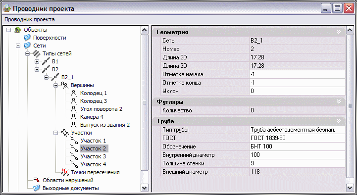Collapse the Геометрия property section

tap(339, 32)
